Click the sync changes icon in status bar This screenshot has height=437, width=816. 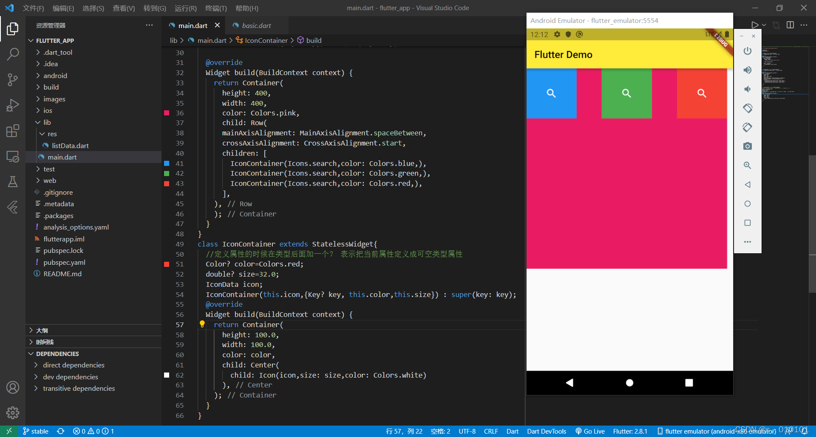[x=61, y=431]
